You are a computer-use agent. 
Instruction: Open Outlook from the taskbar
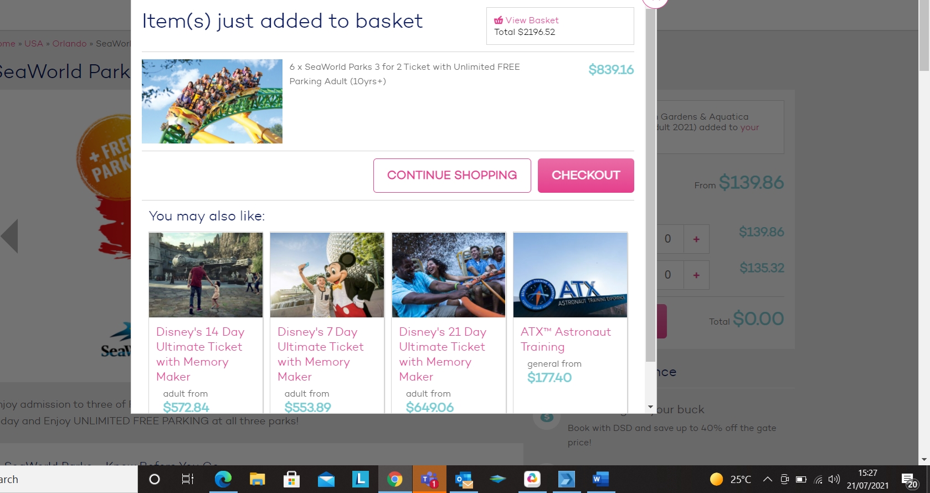tap(464, 479)
